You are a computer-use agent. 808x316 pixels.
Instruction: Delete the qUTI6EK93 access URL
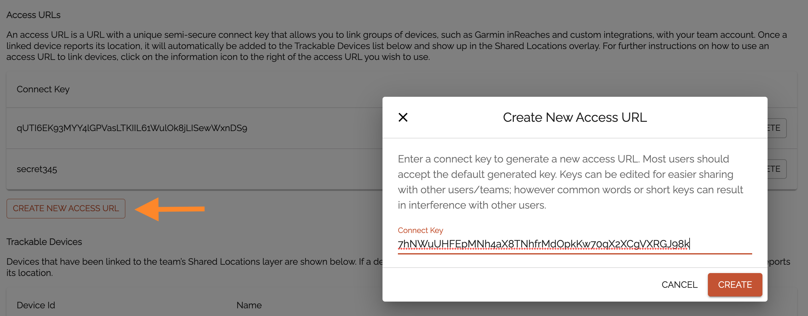[777, 128]
